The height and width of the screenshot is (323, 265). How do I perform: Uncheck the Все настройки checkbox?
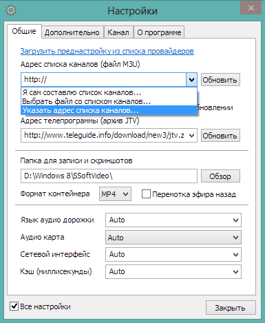(14, 306)
